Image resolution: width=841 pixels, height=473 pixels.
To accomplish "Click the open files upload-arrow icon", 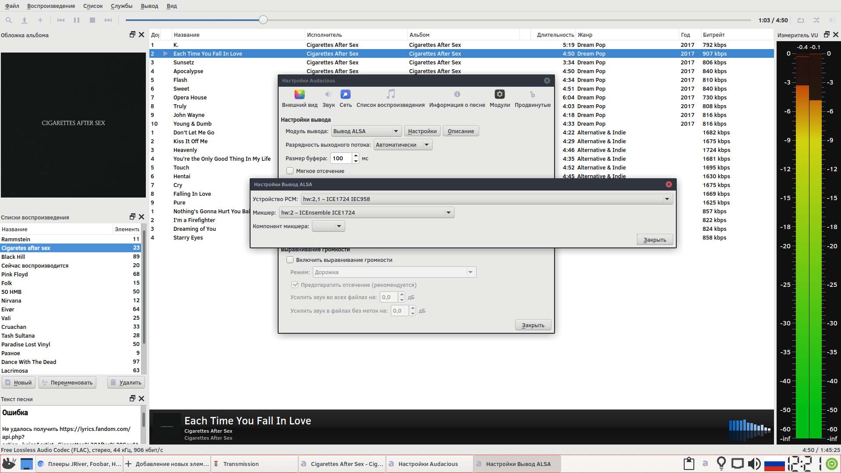I will pyautogui.click(x=25, y=20).
